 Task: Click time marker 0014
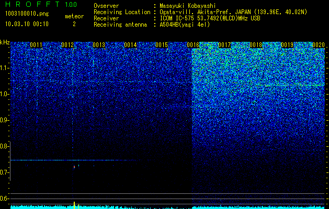pyautogui.click(x=130, y=45)
